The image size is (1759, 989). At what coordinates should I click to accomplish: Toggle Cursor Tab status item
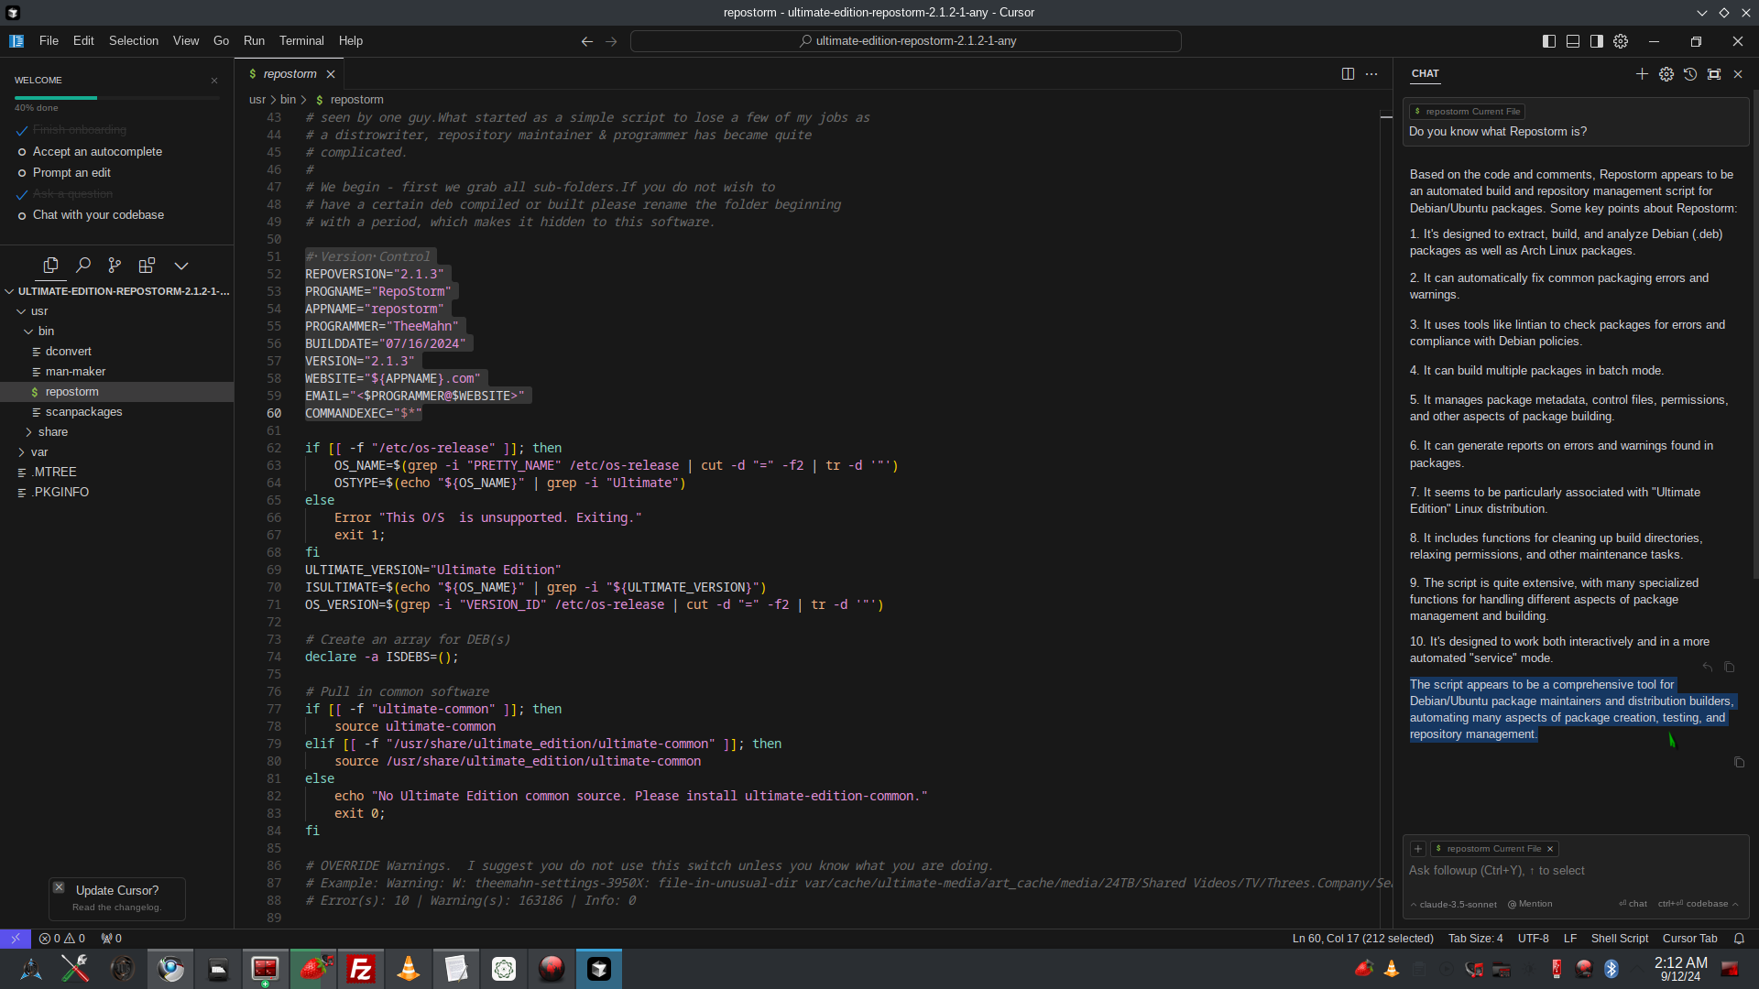[x=1689, y=939]
